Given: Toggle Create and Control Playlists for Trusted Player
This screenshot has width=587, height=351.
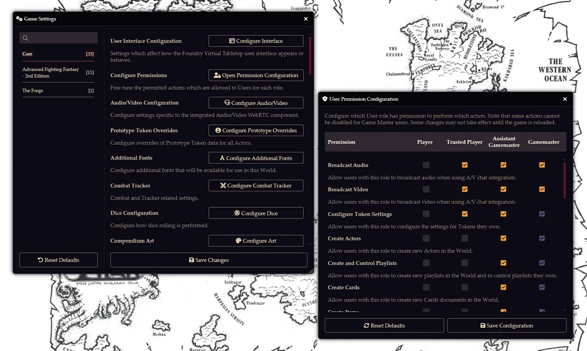Looking at the screenshot, I should 465,263.
